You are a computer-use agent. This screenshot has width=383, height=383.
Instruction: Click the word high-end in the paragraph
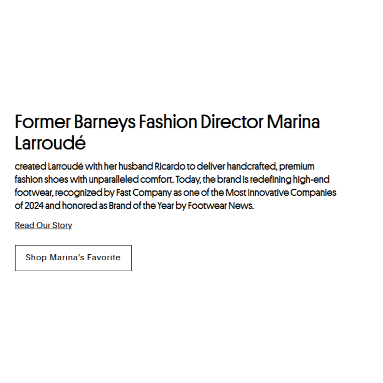click(311, 179)
